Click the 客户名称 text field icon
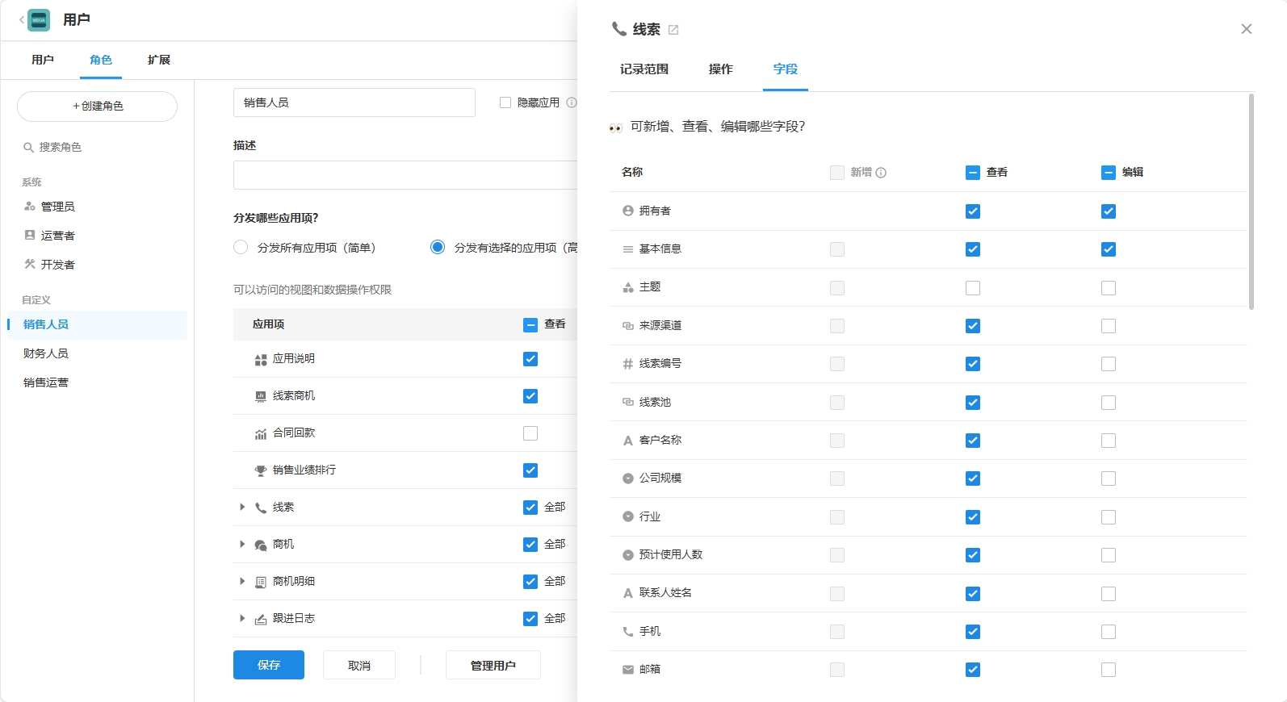Image resolution: width=1287 pixels, height=702 pixels. 628,441
